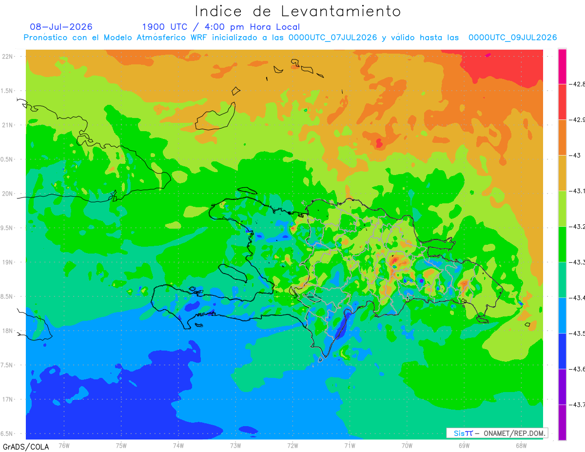Click the "71W" longitude label
The width and height of the screenshot is (585, 452).
pyautogui.click(x=350, y=445)
